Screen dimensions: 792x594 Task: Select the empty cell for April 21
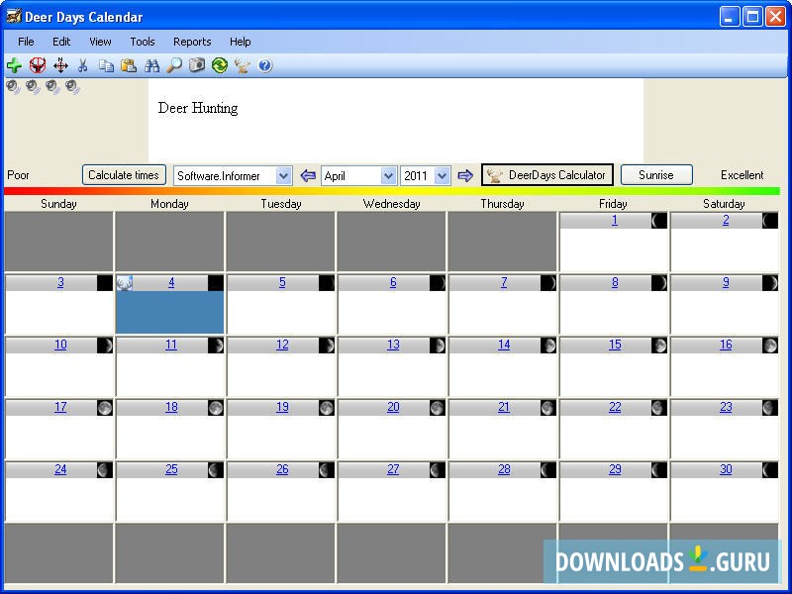click(503, 437)
